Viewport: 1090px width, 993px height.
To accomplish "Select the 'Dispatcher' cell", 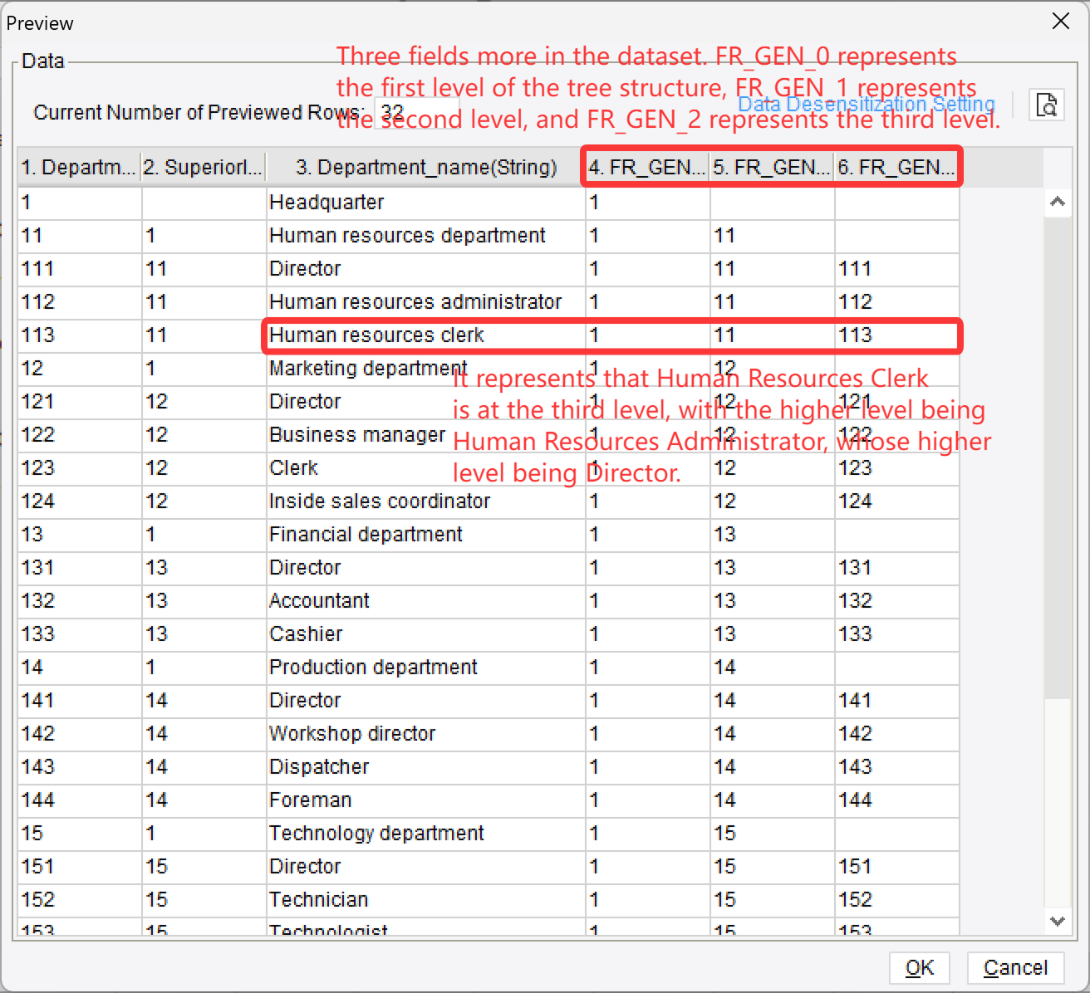I will click(x=426, y=767).
